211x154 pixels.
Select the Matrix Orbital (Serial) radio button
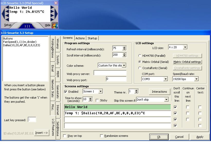click(140, 62)
